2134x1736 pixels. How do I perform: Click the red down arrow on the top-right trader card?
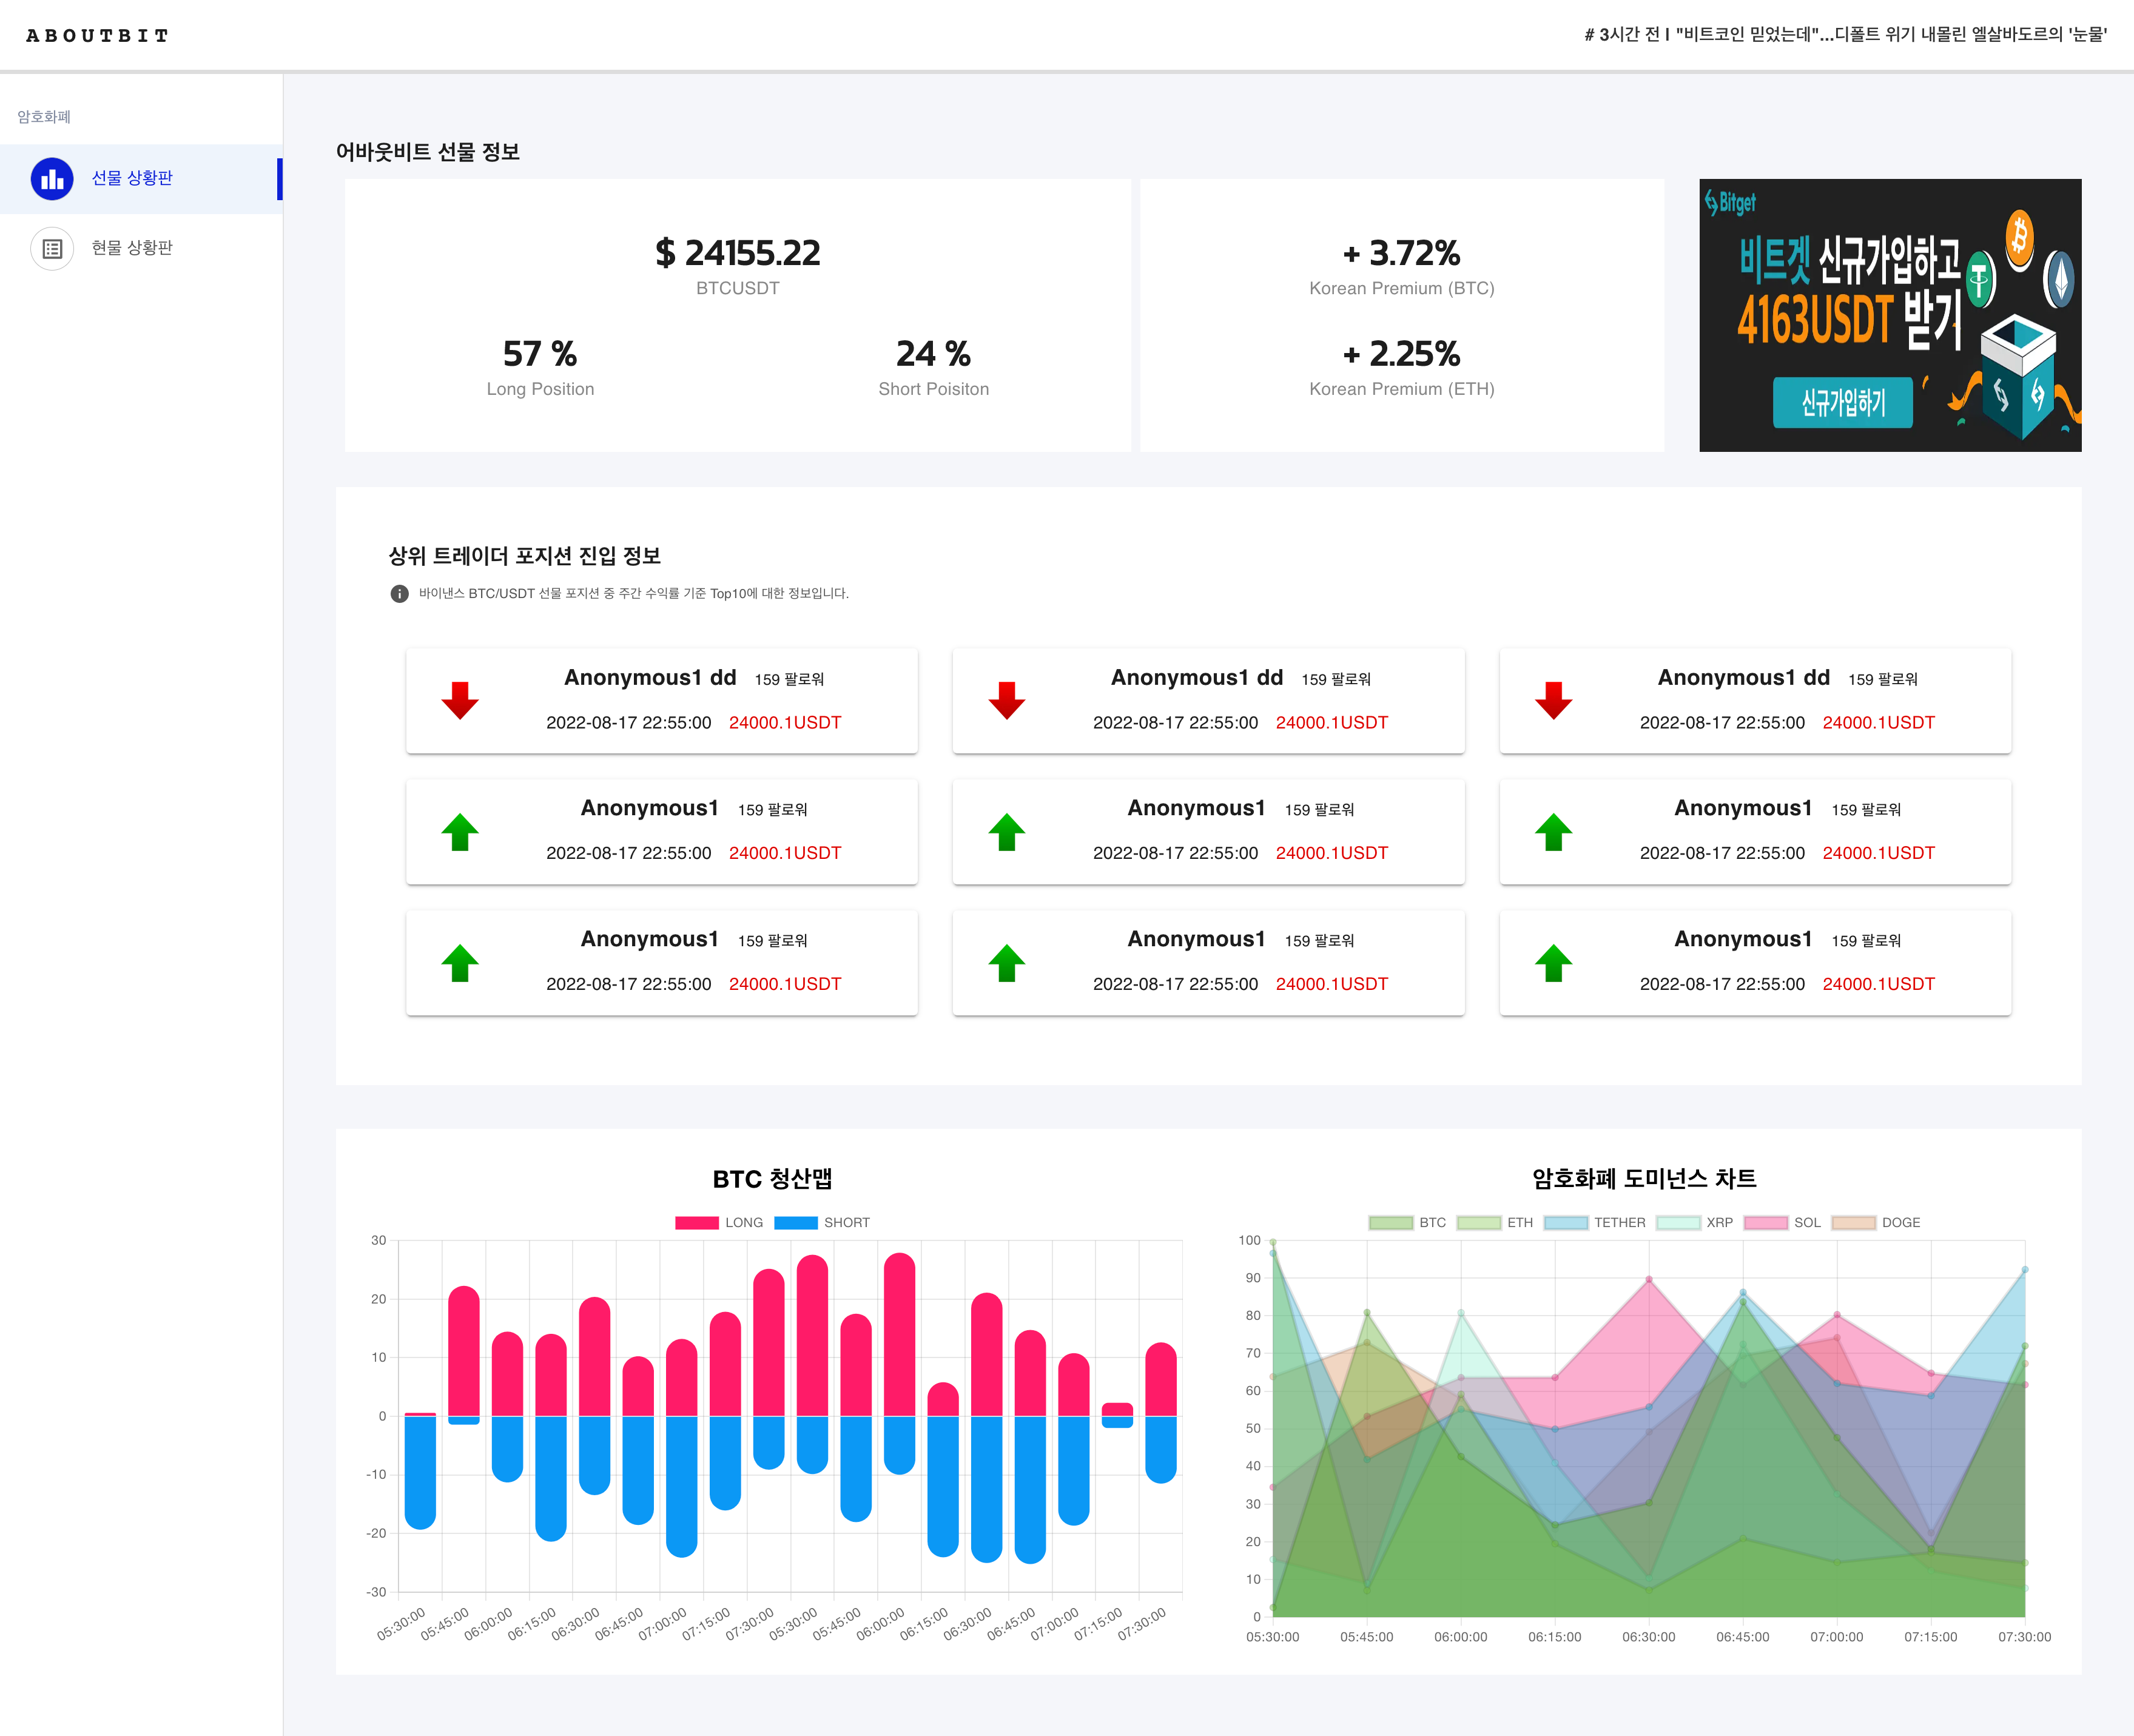(x=1553, y=701)
